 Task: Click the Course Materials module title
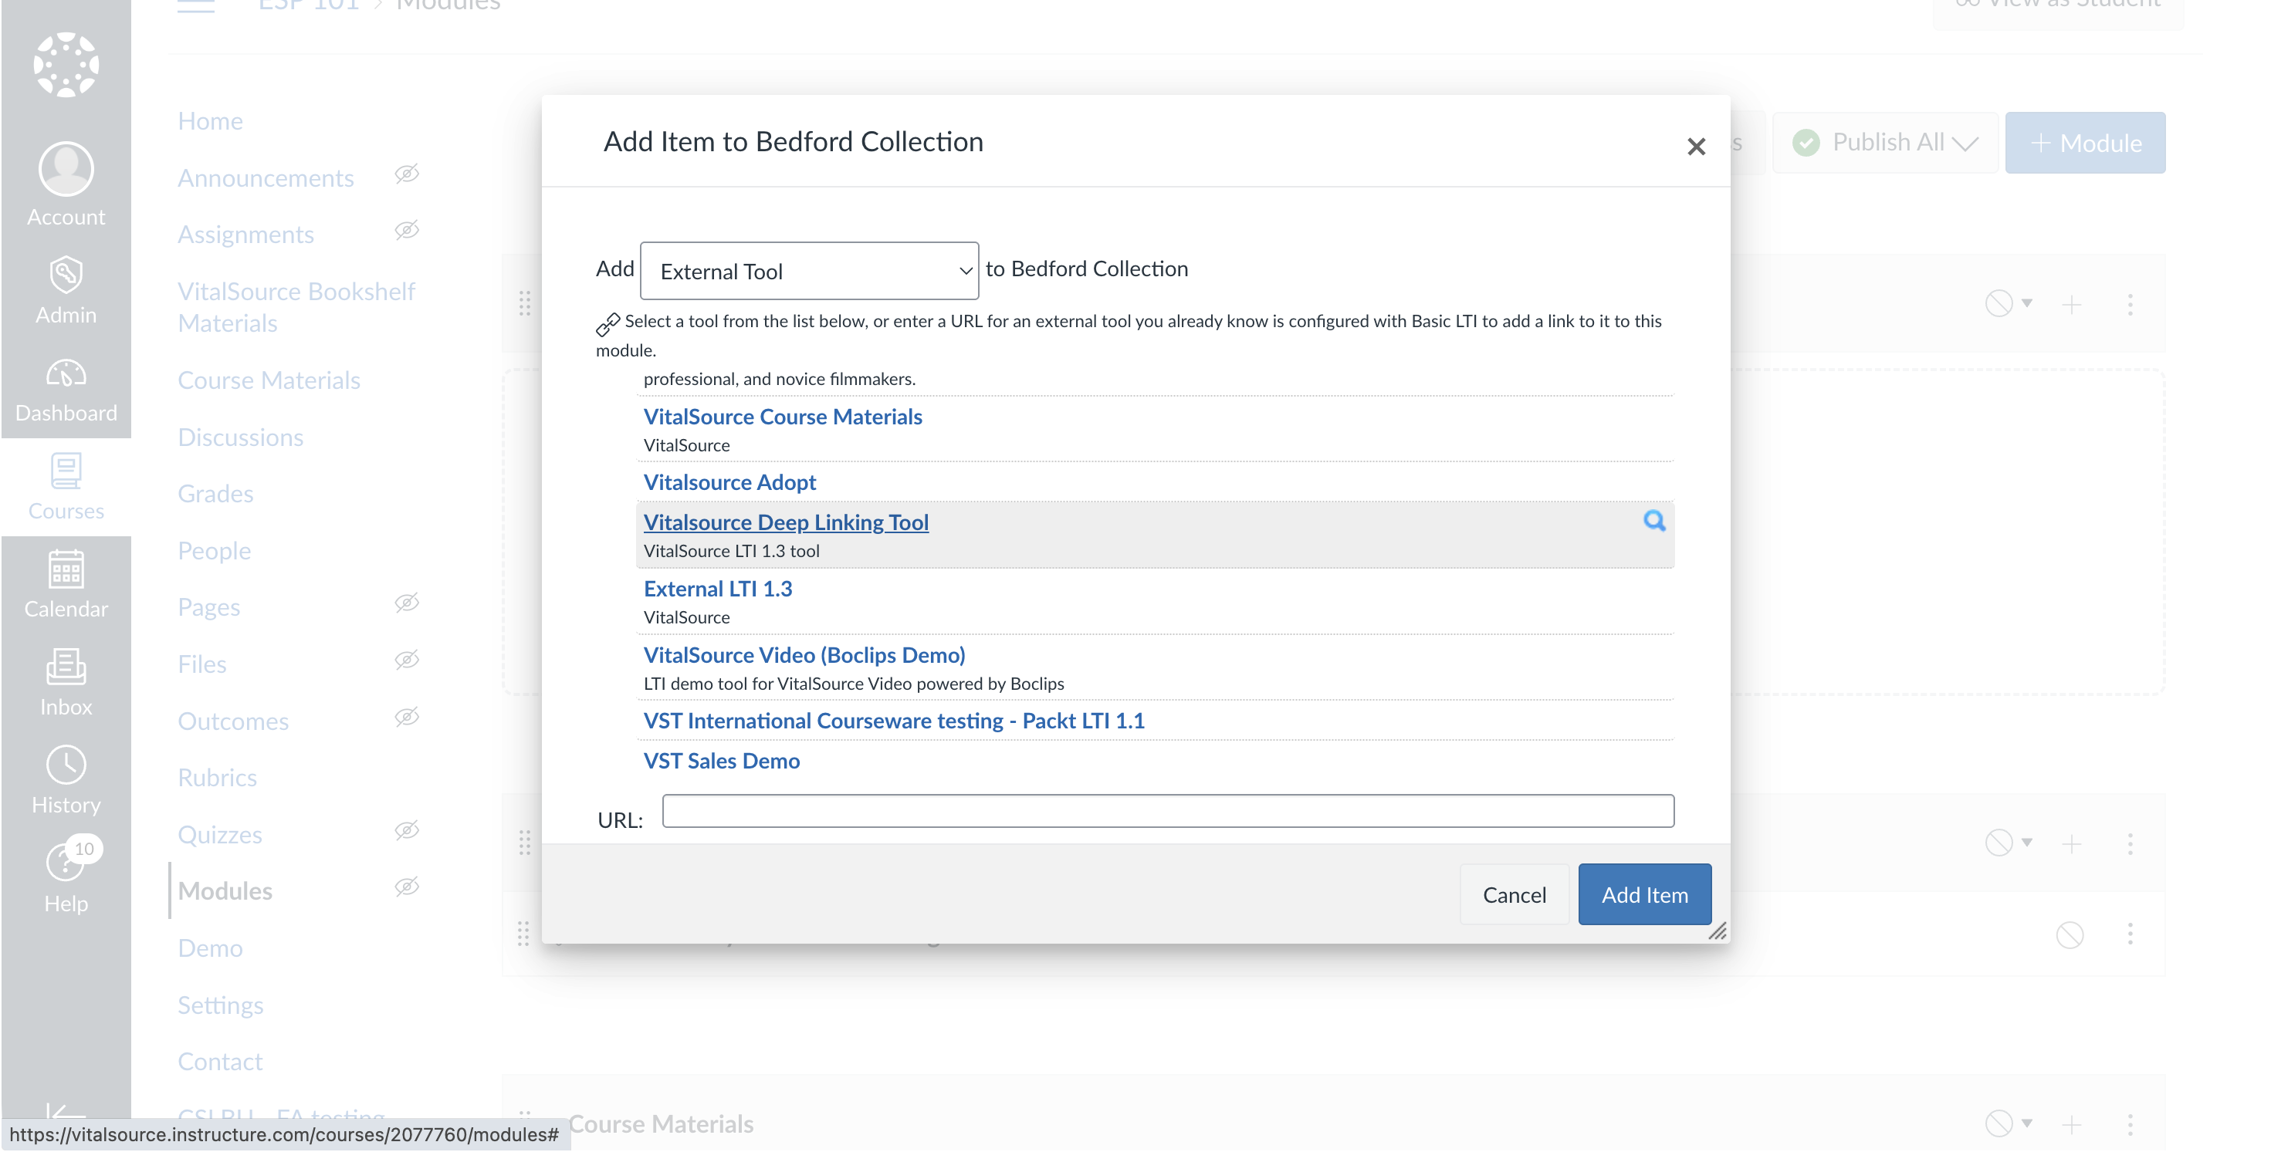(662, 1123)
